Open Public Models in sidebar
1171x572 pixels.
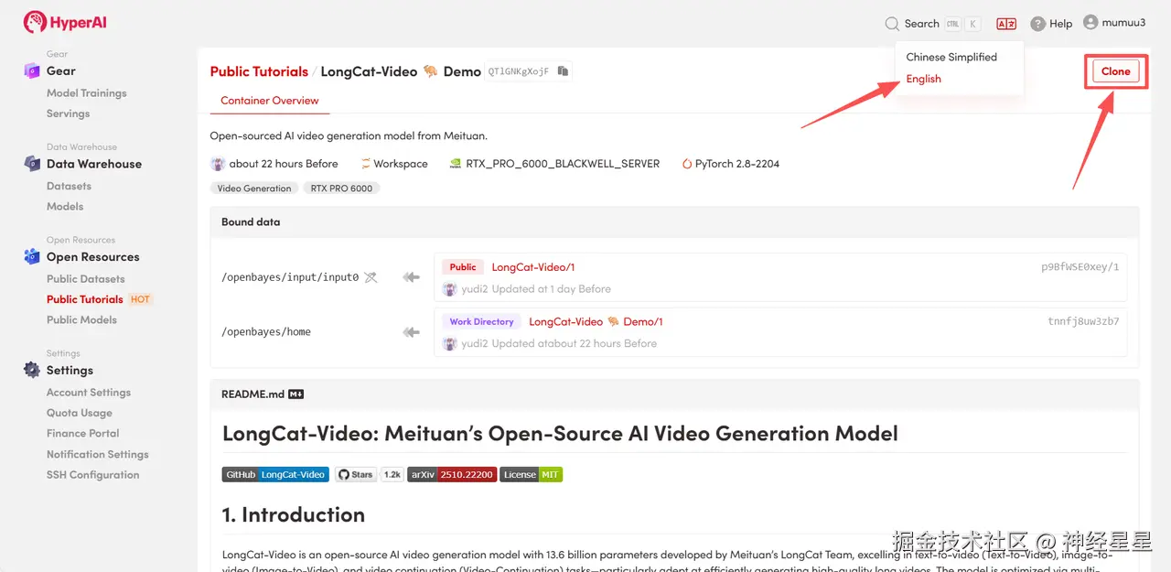click(x=82, y=320)
